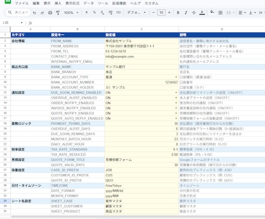Image resolution: width=265 pixels, height=219 pixels.
Task: Click the select-all corner box
Action: pos(5,29)
